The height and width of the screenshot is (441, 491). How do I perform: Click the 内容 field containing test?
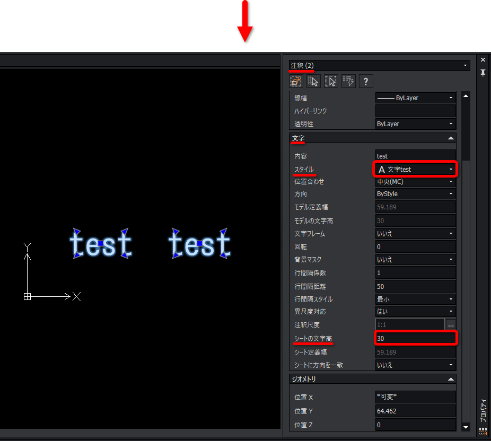[415, 156]
